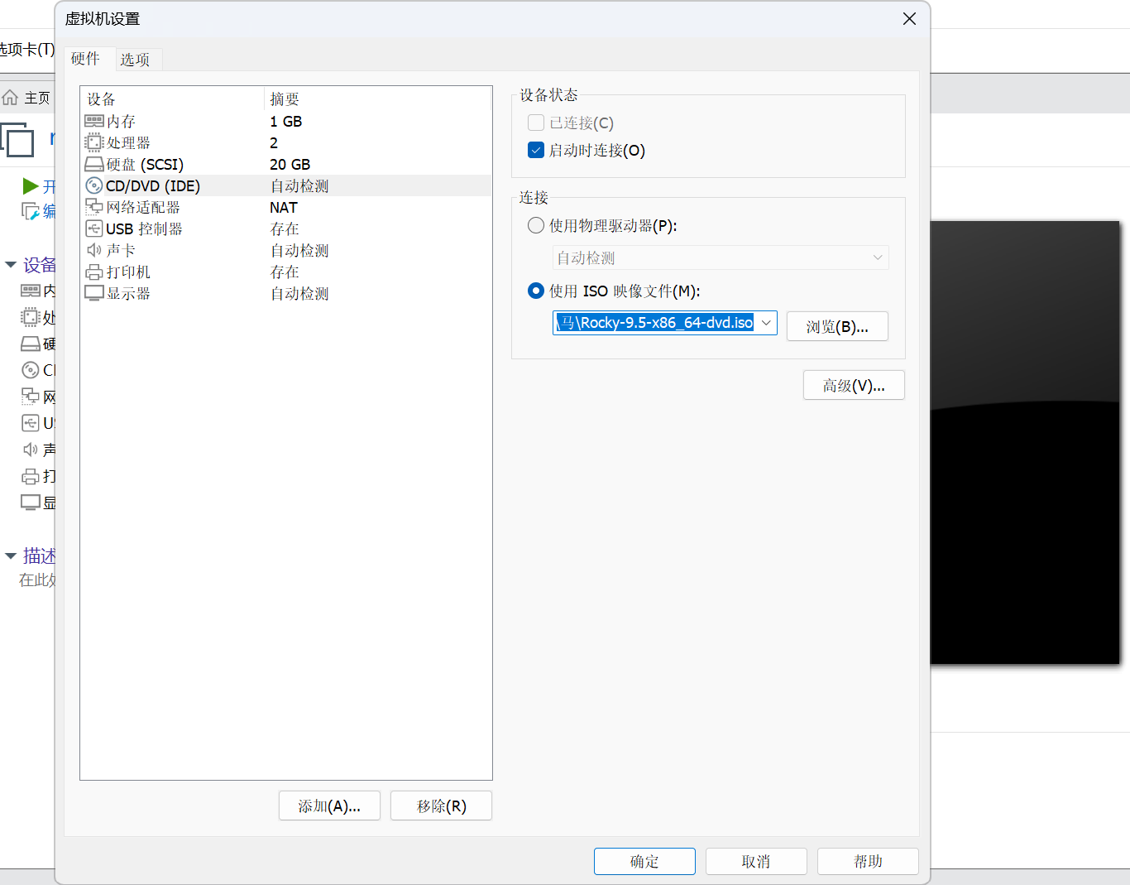Toggle the 已连接(C) checkbox
This screenshot has height=885, width=1130.
tap(536, 123)
